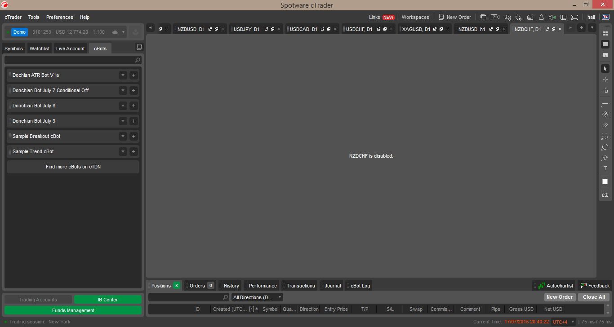Image resolution: width=614 pixels, height=327 pixels.
Task: Expand Donchian Bot July 7 Conditional Off arrow
Action: pyautogui.click(x=123, y=91)
